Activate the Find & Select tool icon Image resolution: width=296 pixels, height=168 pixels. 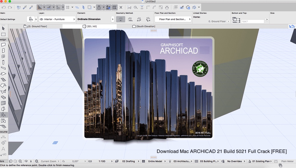point(19,8)
